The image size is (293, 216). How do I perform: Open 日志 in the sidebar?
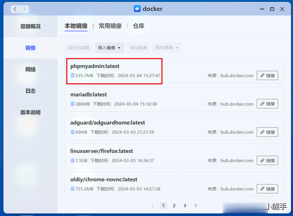[31, 91]
